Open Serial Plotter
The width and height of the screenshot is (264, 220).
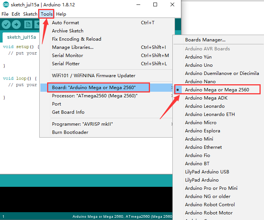click(x=107, y=64)
